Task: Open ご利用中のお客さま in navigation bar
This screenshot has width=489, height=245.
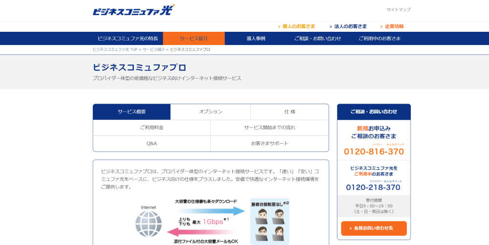Action: point(379,38)
